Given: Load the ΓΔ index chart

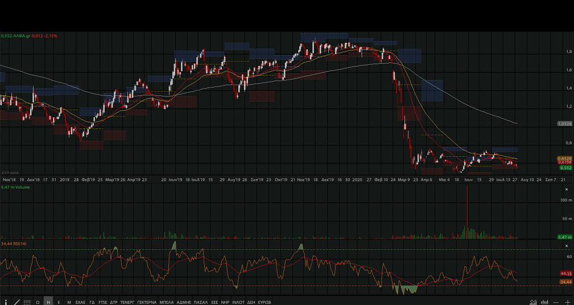Looking at the screenshot, I should pos(92,302).
